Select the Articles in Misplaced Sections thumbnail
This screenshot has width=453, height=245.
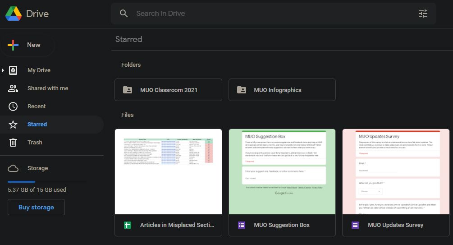[168, 172]
